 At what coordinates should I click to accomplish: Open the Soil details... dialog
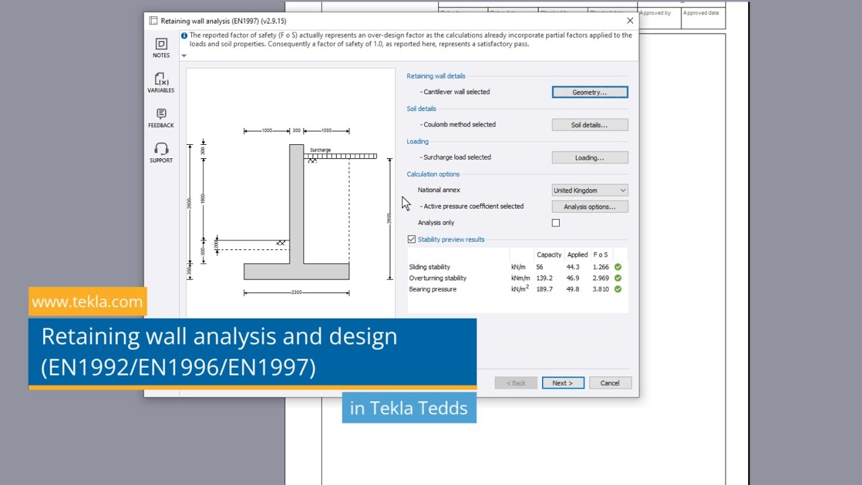590,125
